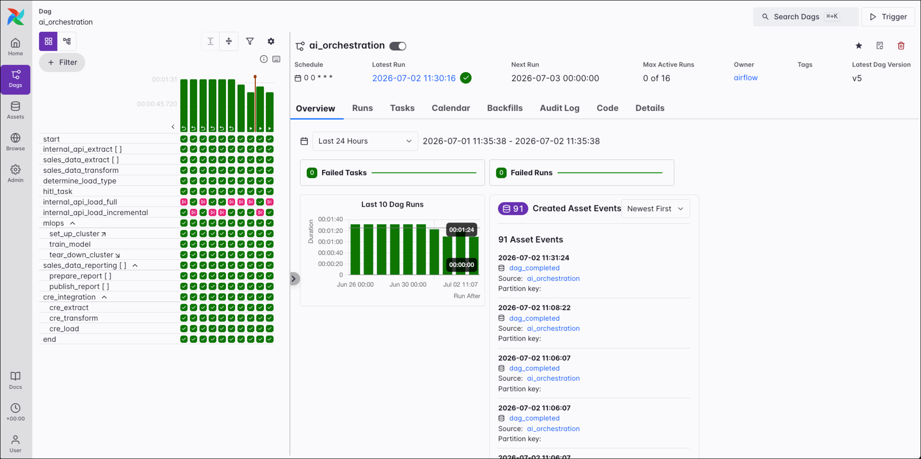This screenshot has width=921, height=459.
Task: Collapse cre_integration task group
Action: click(104, 297)
